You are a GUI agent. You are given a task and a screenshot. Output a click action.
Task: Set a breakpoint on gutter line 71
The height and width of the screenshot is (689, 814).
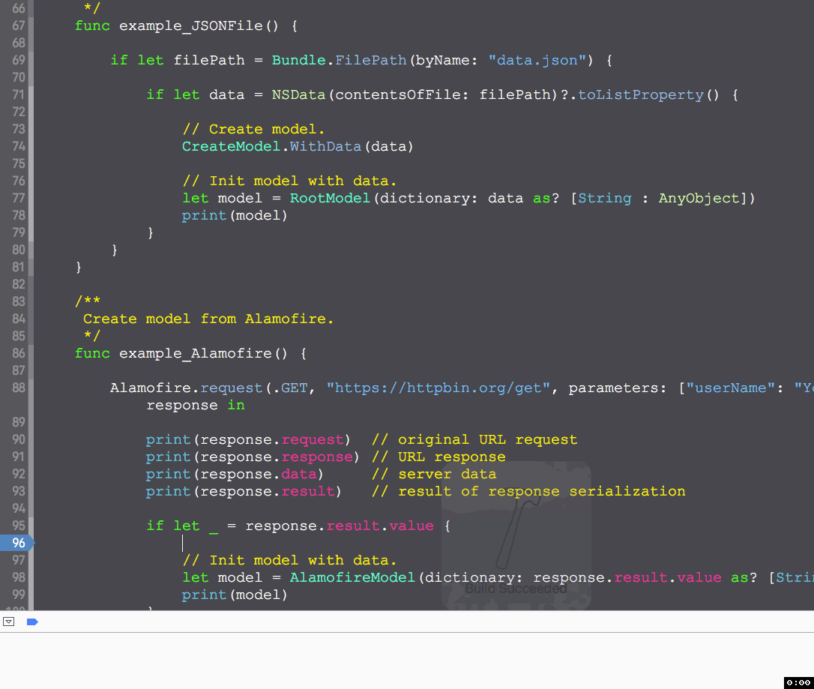pos(19,94)
